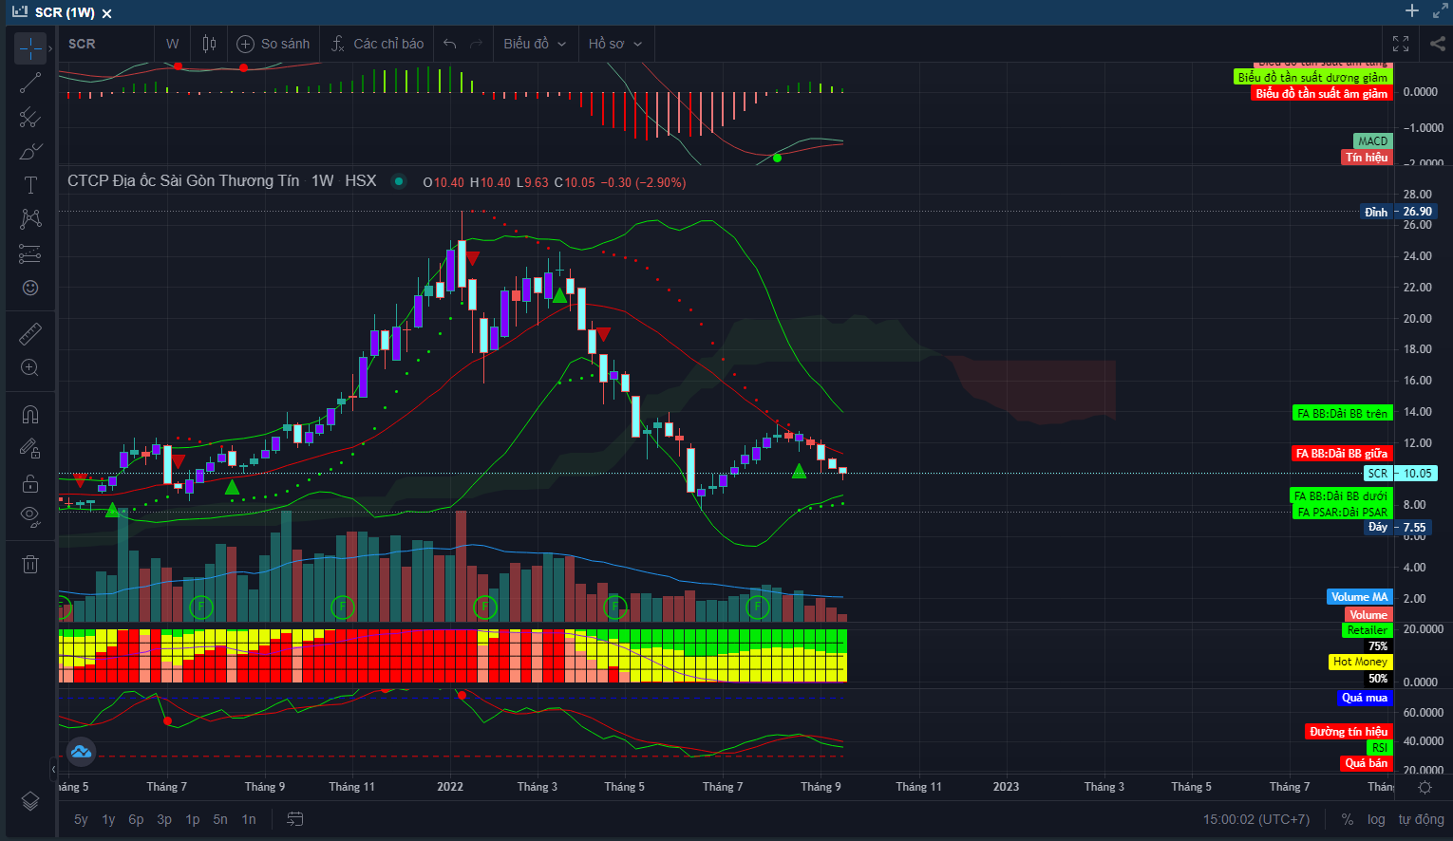
Task: Share the chart
Action: (x=1438, y=44)
